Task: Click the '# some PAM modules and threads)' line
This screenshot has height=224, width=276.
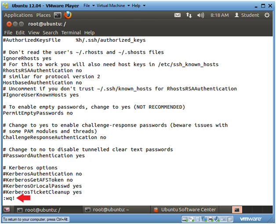Action: [x=50, y=131]
